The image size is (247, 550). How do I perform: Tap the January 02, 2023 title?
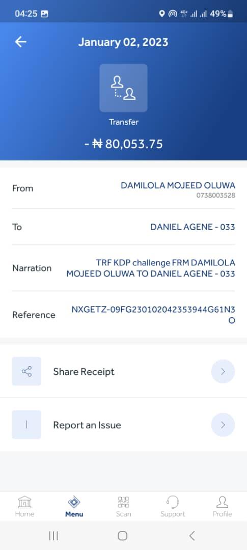[123, 42]
